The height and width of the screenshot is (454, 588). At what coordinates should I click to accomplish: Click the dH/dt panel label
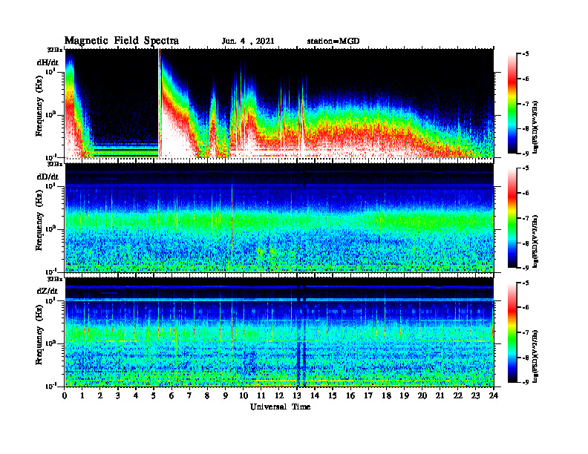click(x=48, y=62)
